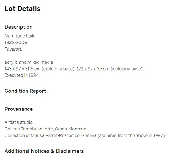Toggle the Provenance section header
Screen dimensions: 194x163
click(x=18, y=109)
